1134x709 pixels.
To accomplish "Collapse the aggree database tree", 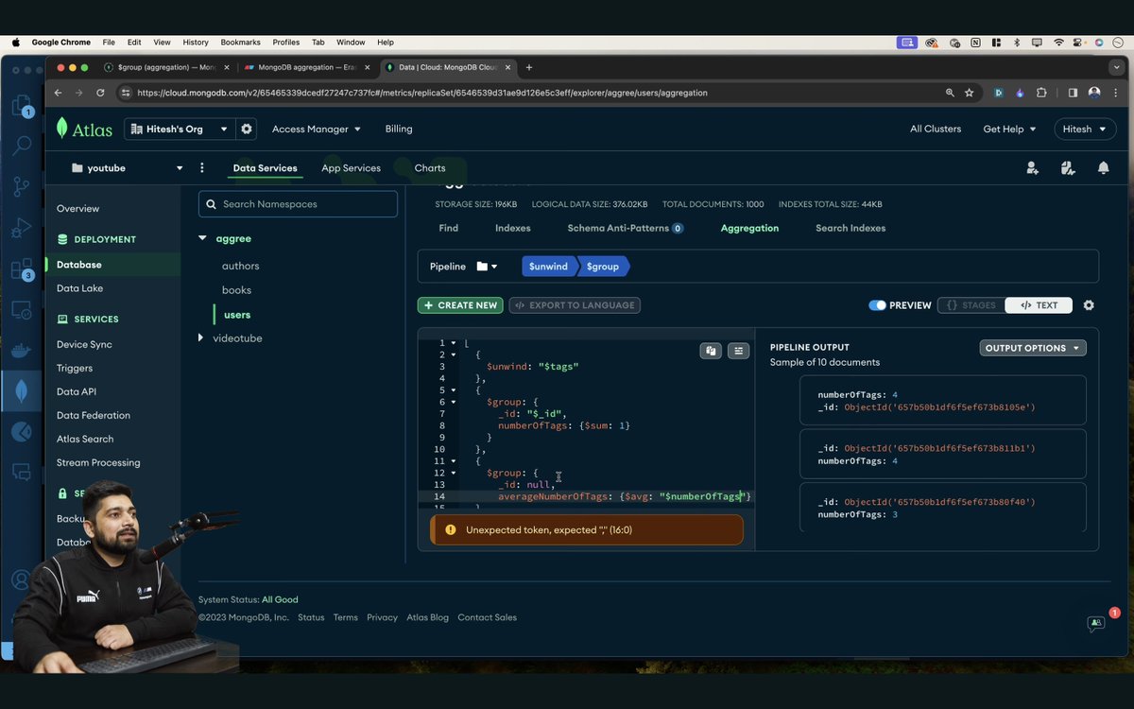I will (x=202, y=238).
